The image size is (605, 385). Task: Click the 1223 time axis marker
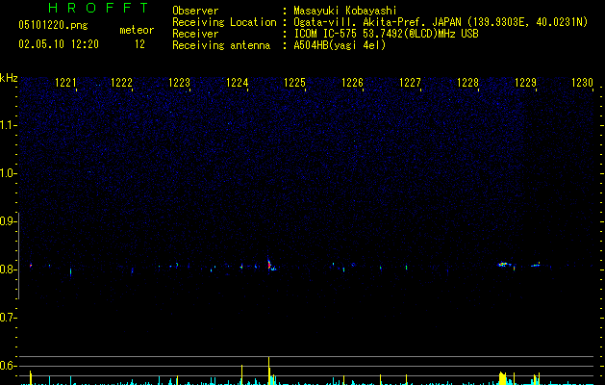[180, 83]
